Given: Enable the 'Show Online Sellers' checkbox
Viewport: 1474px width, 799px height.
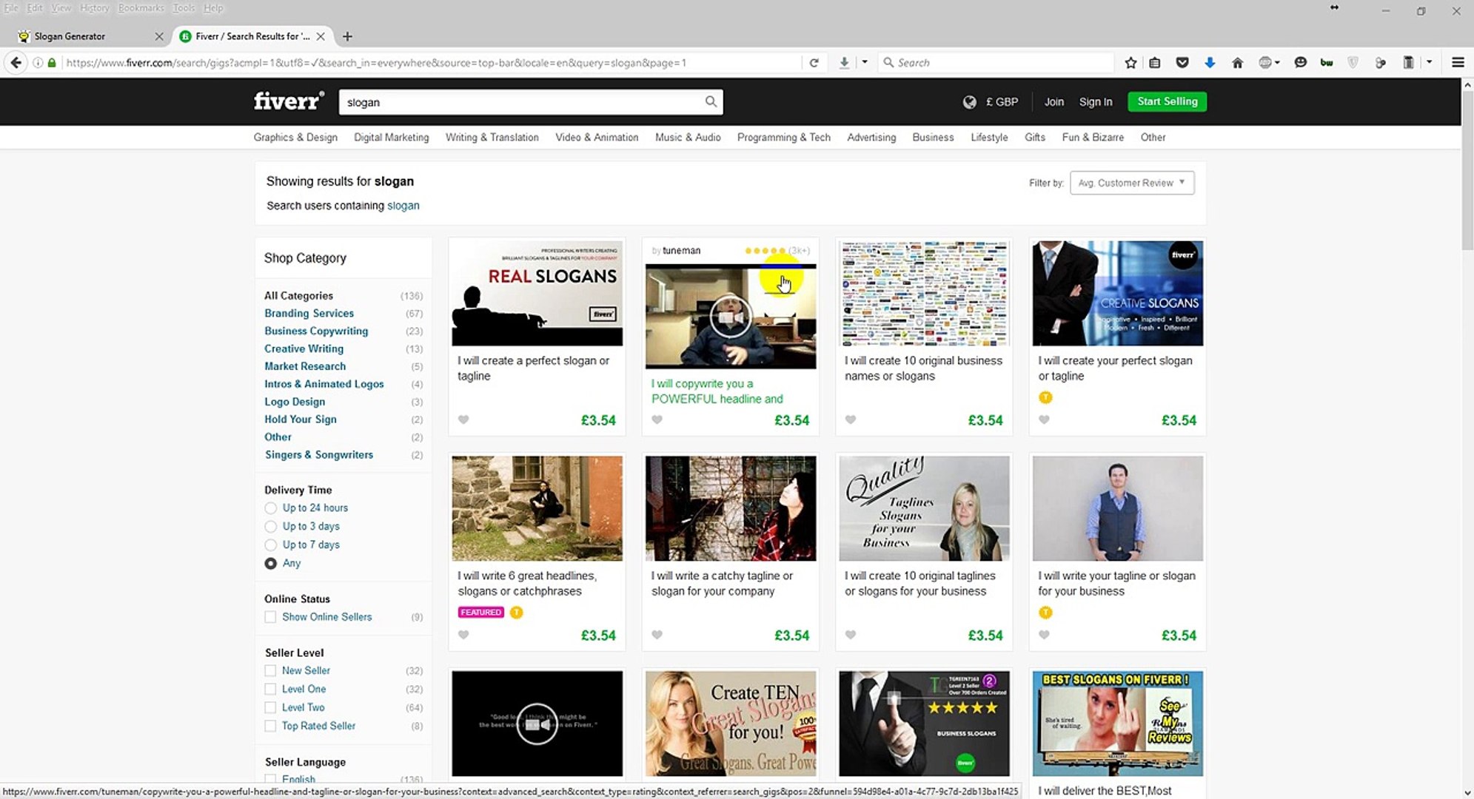Looking at the screenshot, I should point(271,617).
